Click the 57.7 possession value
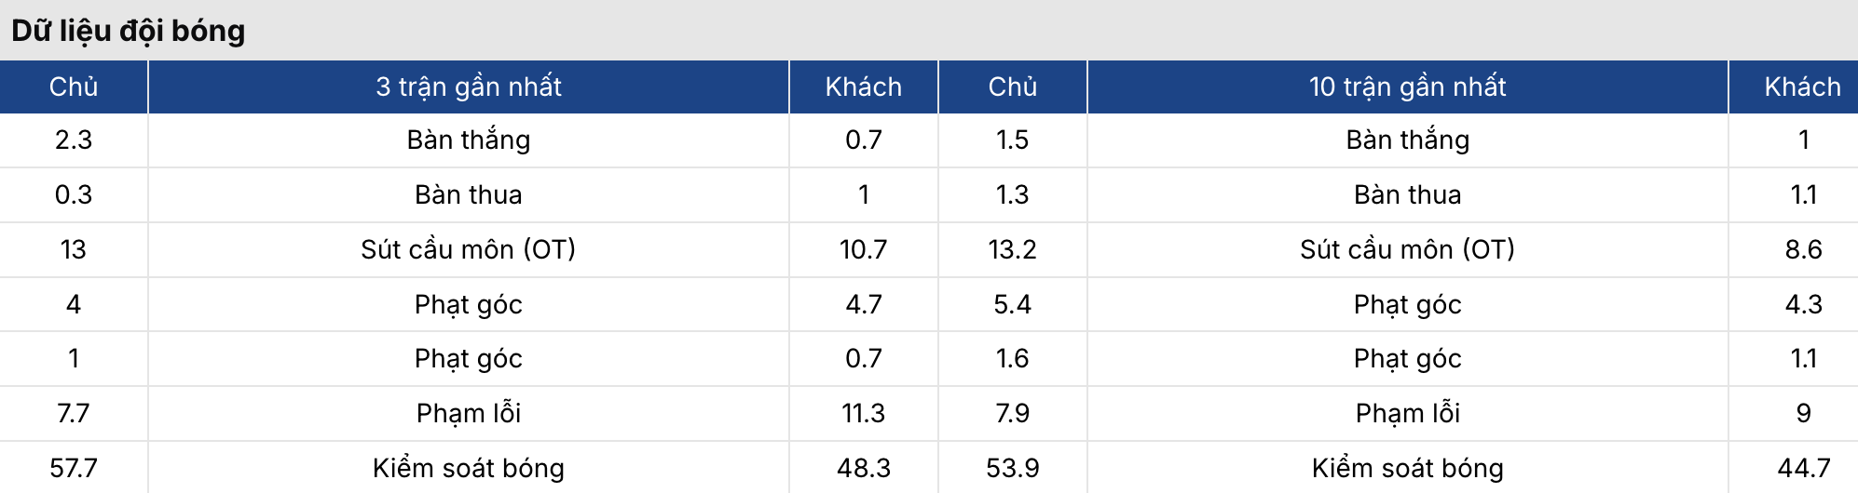The width and height of the screenshot is (1858, 493). point(74,468)
